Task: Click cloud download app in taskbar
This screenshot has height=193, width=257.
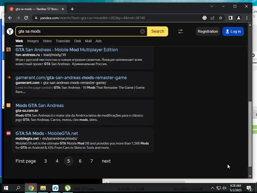Action: (x=55, y=188)
